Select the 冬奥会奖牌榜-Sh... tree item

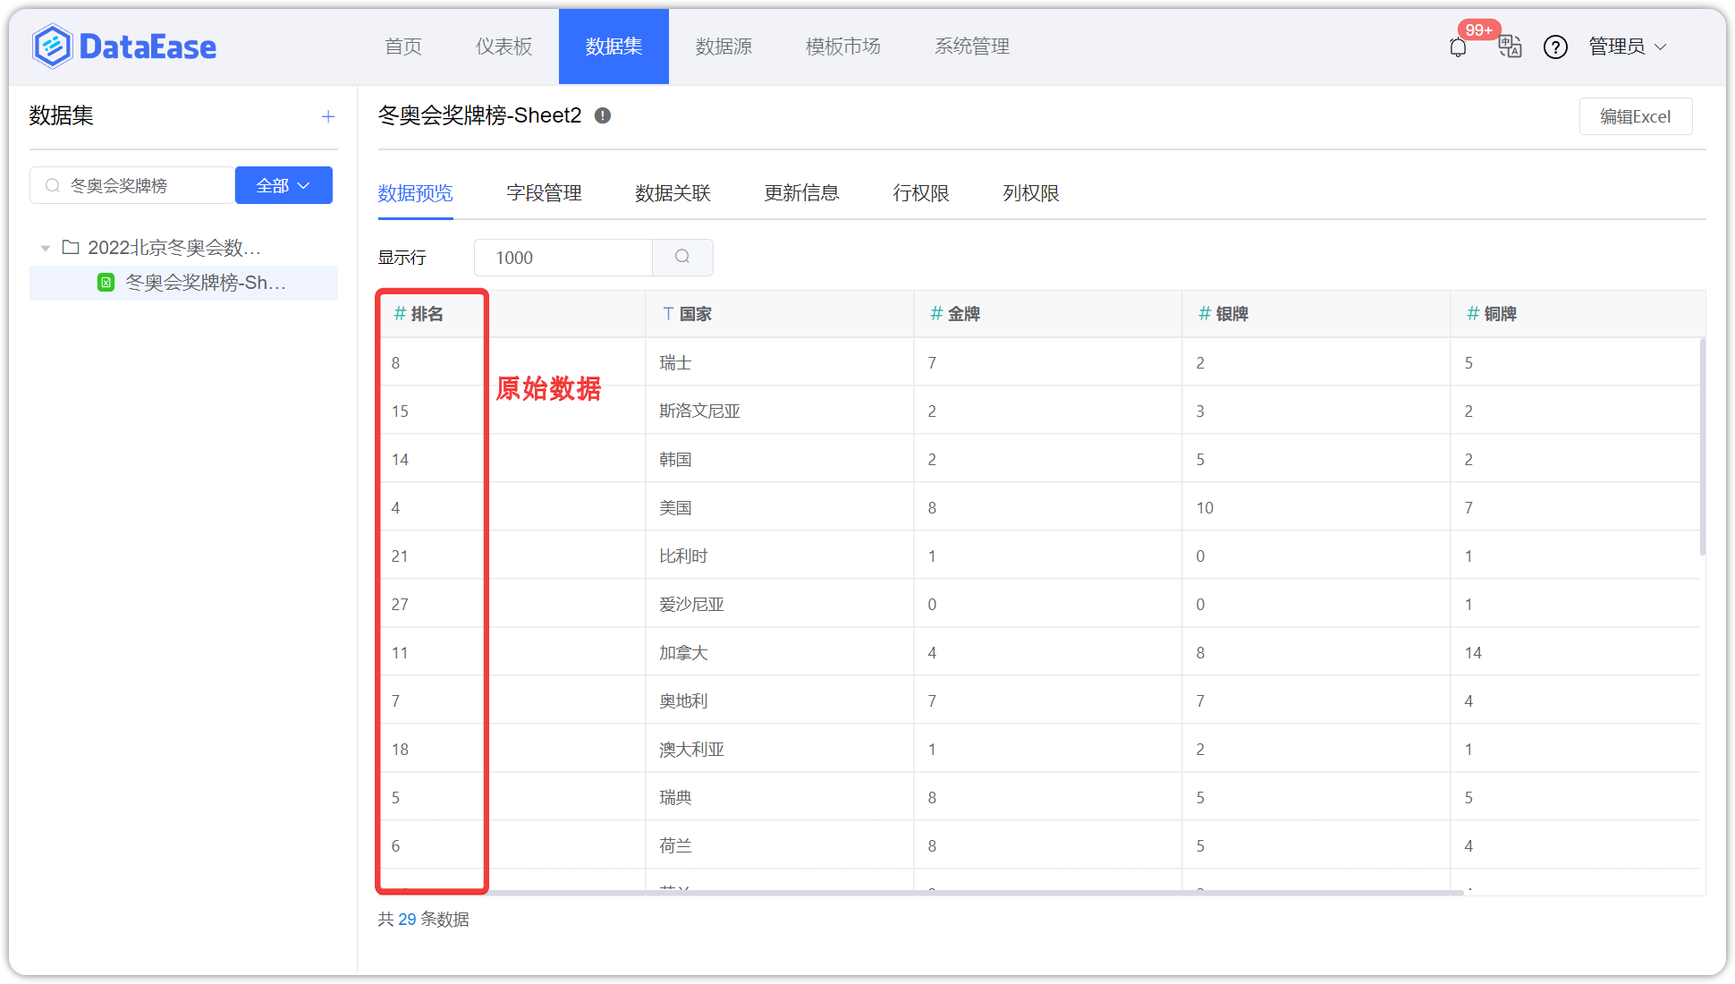[206, 283]
